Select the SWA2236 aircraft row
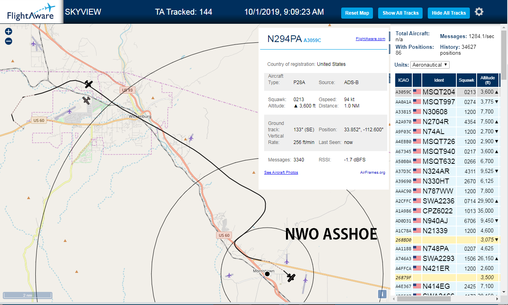Viewport: 508px width, 305px height. (x=447, y=201)
